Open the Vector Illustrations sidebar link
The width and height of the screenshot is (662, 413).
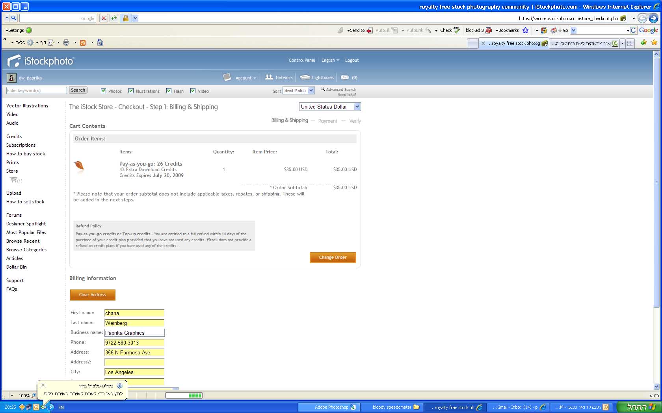coord(27,106)
